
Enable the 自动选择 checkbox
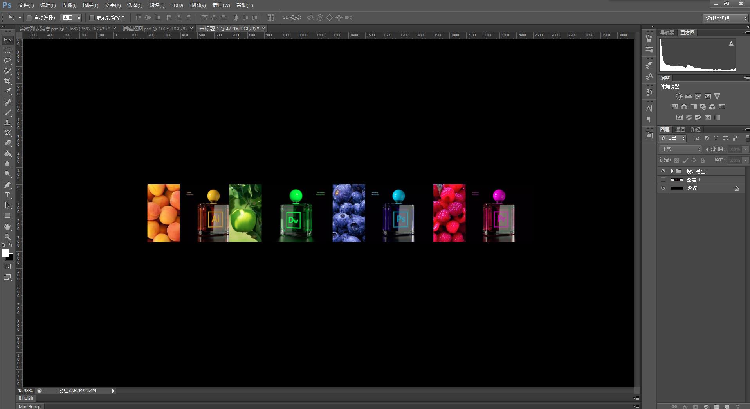pos(29,18)
